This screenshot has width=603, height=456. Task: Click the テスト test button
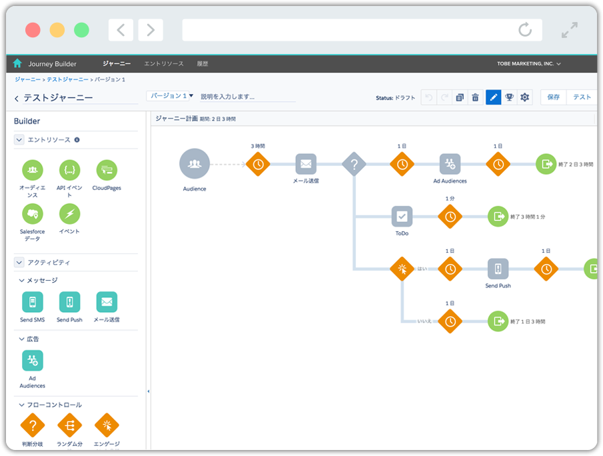(582, 97)
